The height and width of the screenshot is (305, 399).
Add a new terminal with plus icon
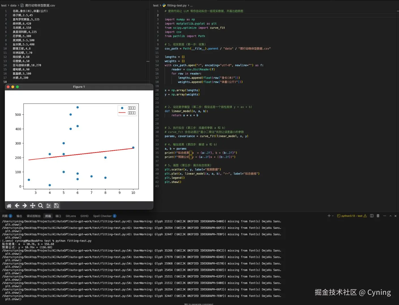pos(329,216)
